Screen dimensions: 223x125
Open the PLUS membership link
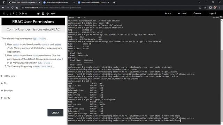point(53,14)
